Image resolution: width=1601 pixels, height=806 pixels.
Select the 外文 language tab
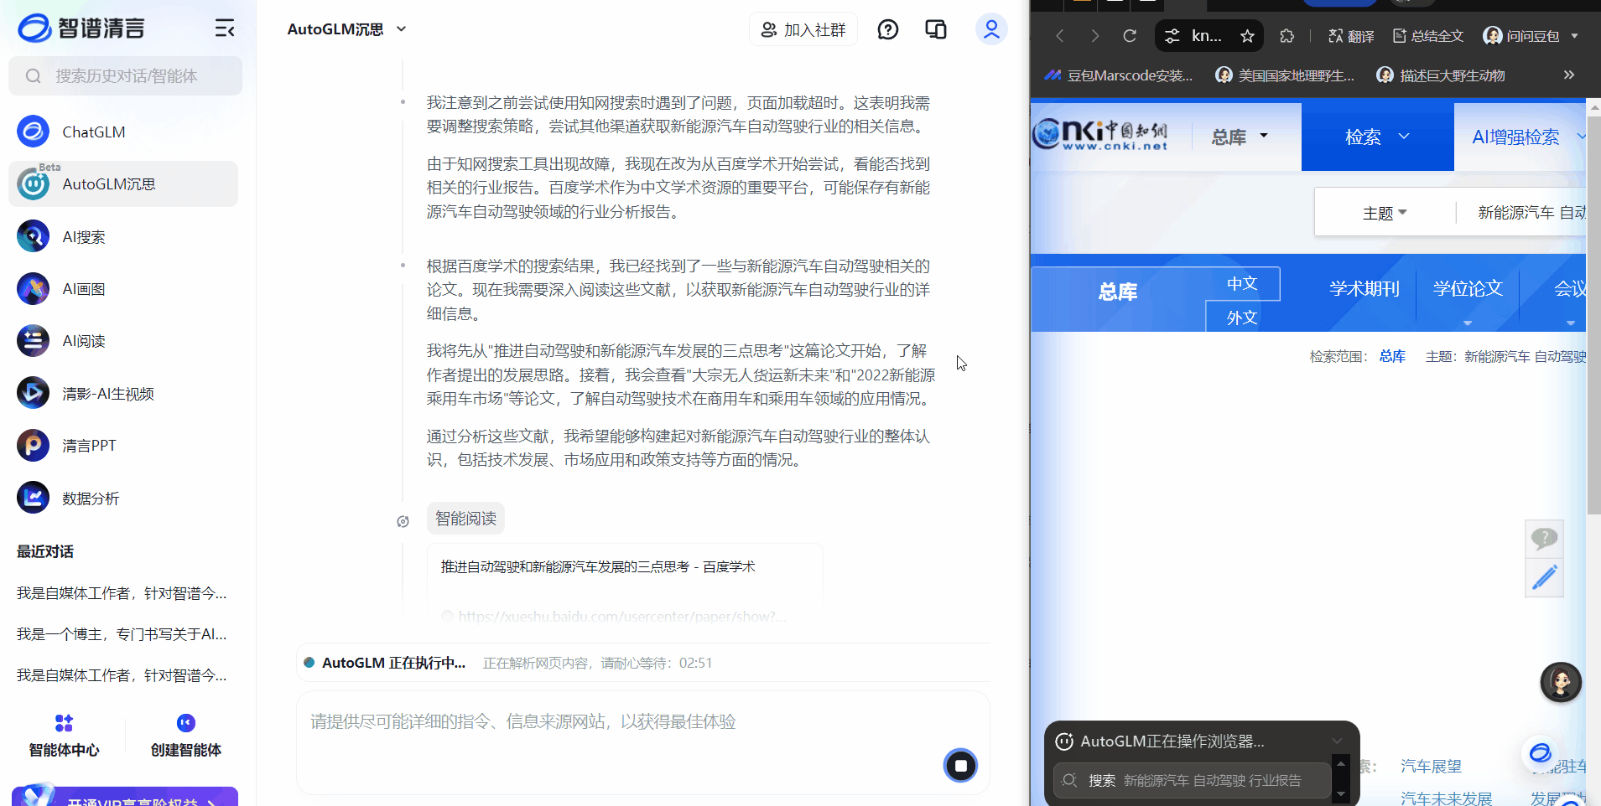click(x=1242, y=318)
